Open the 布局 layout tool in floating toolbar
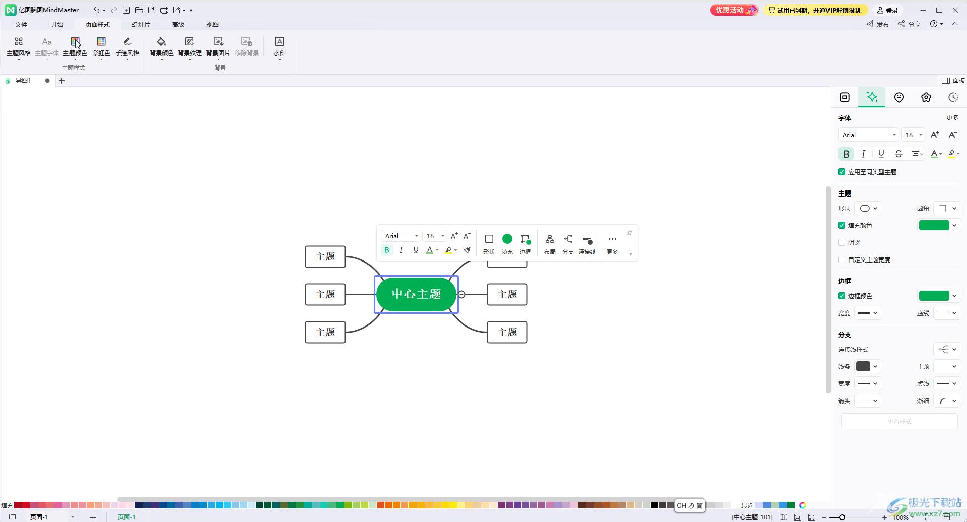This screenshot has width=967, height=522. coord(550,244)
